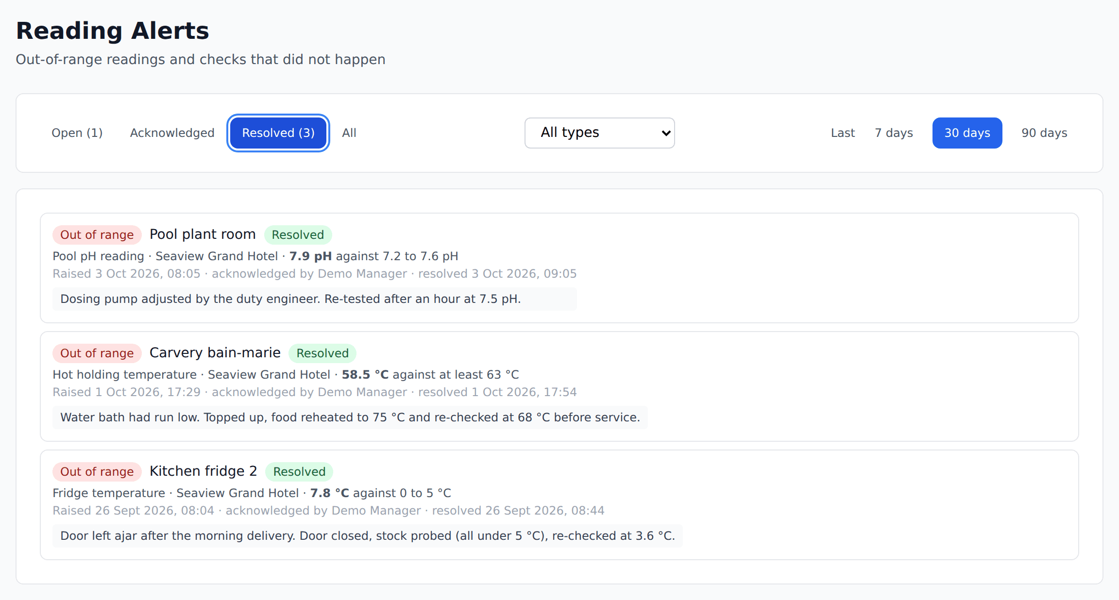Click the door left ajar resolution note
Image resolution: width=1119 pixels, height=600 pixels.
pos(368,536)
